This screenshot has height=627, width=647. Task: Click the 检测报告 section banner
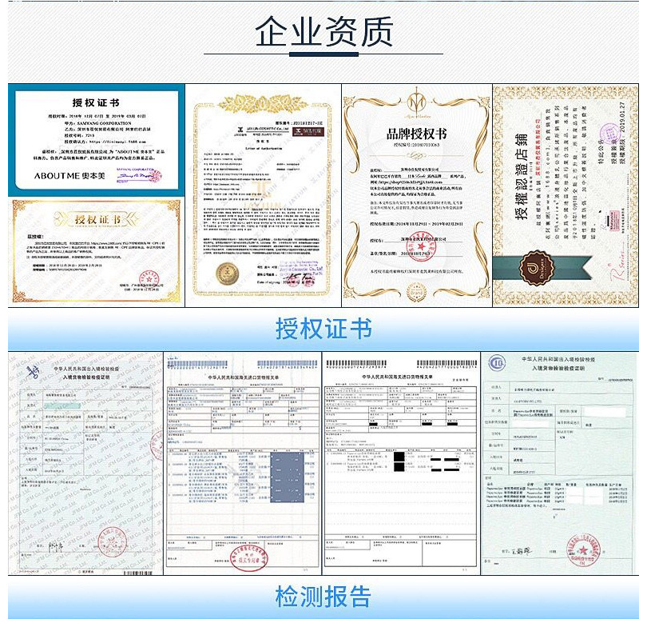(x=323, y=597)
